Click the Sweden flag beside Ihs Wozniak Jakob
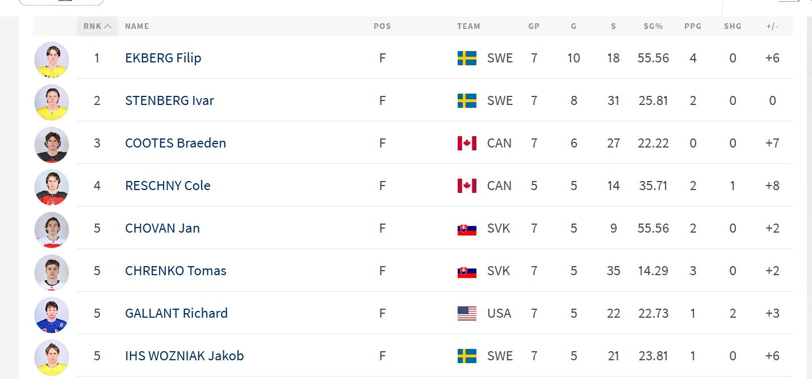This screenshot has width=812, height=379. click(x=467, y=356)
